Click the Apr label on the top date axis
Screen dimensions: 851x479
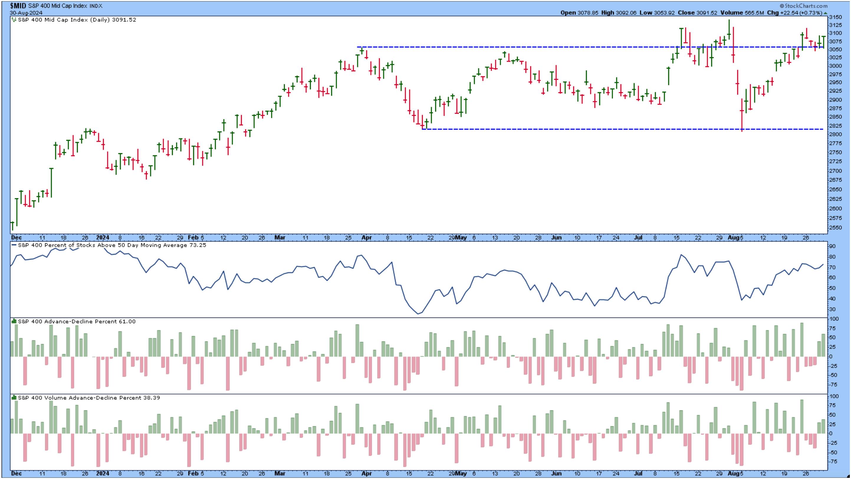point(367,238)
